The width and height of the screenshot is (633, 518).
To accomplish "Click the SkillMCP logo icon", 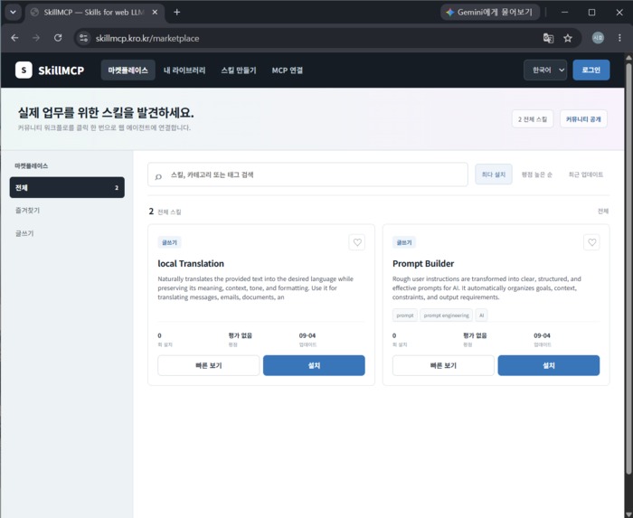I will pos(24,71).
